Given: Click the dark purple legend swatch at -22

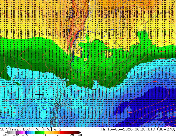Looking at the screenshot, I should [x=16, y=132].
